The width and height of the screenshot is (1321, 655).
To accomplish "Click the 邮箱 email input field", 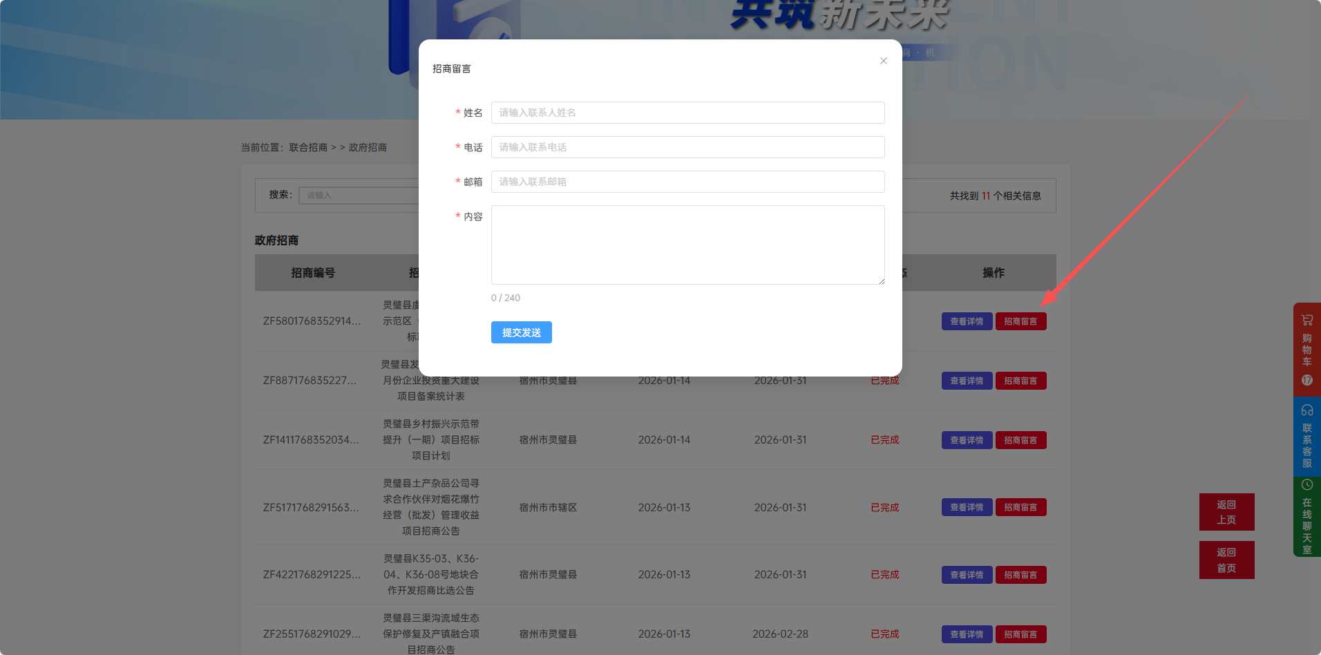I will point(687,182).
